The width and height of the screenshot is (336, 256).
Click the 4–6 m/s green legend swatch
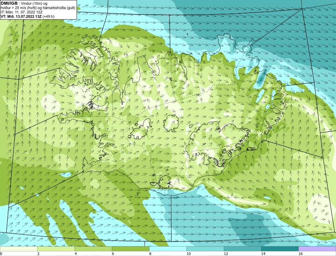(93, 249)
